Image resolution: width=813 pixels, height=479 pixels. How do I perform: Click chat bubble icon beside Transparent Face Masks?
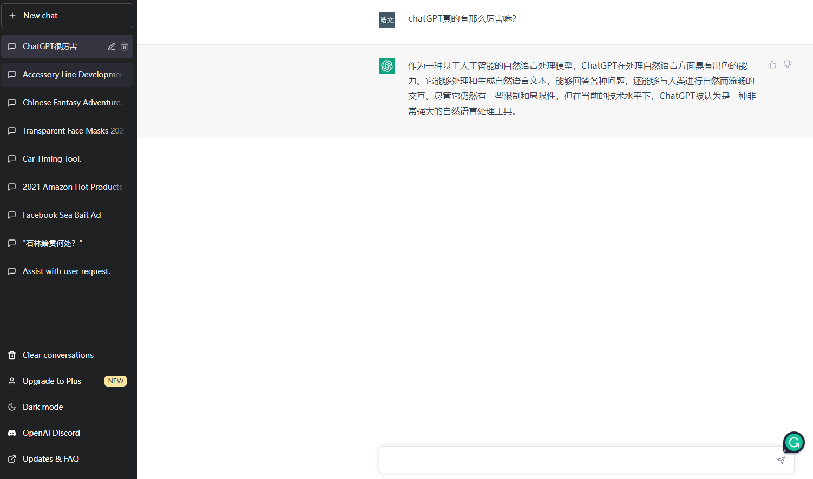tap(12, 131)
